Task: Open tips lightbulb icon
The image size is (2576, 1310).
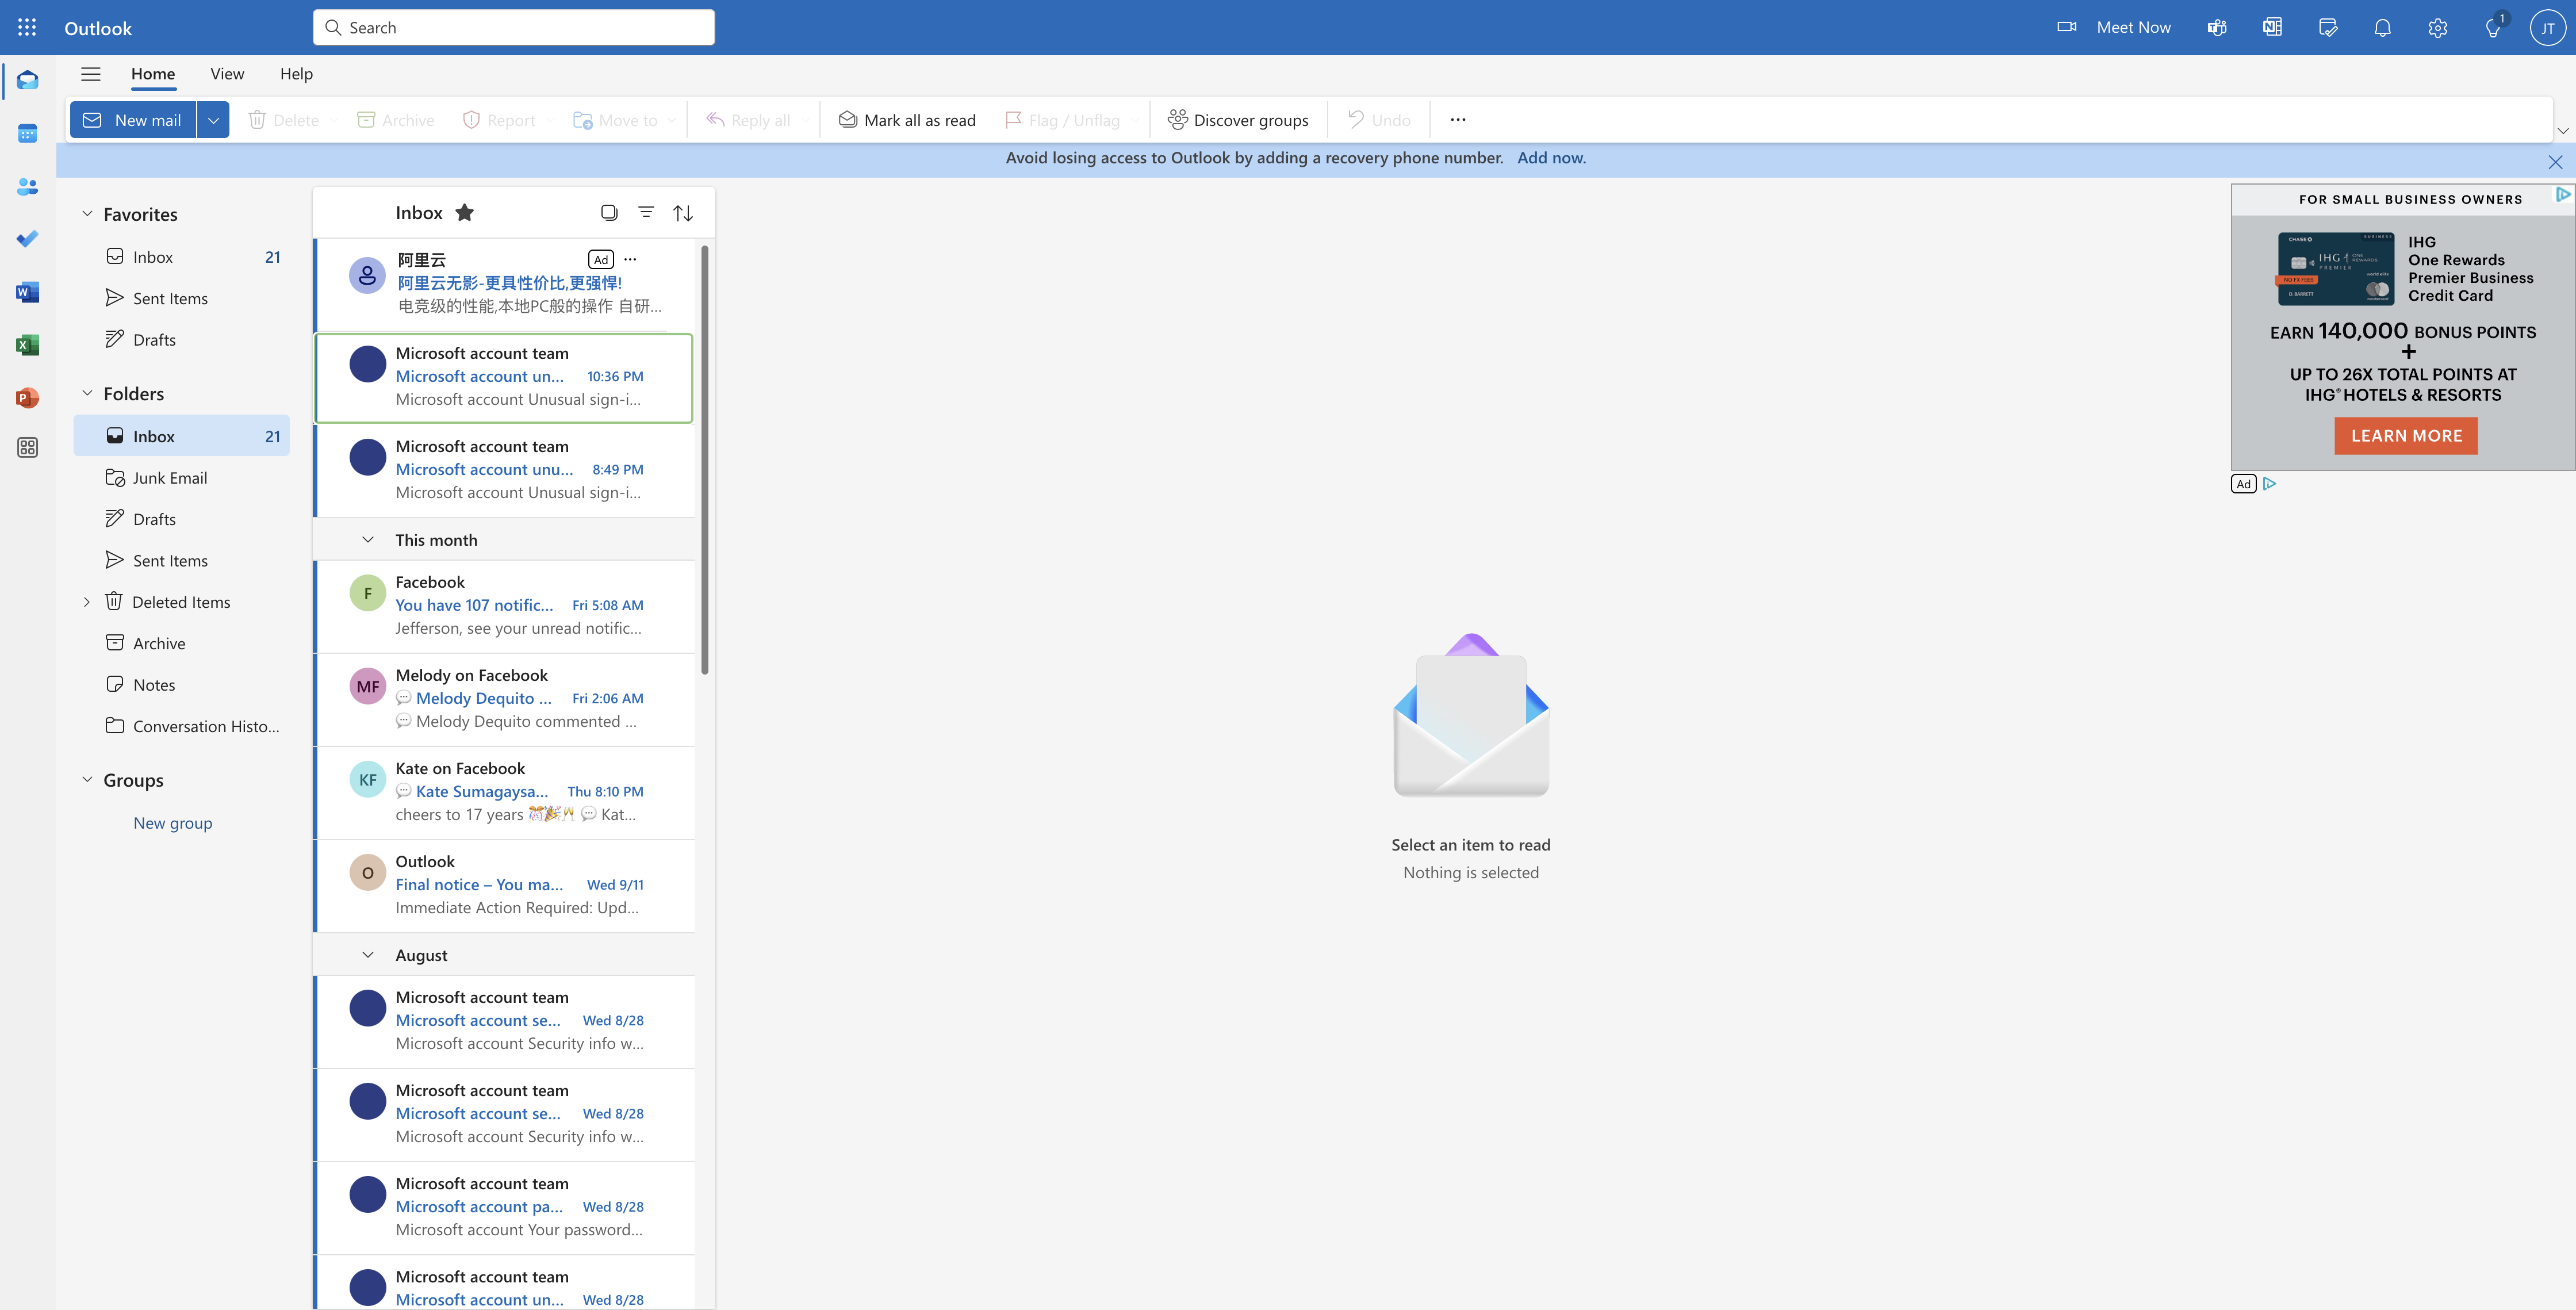Action: [2493, 27]
